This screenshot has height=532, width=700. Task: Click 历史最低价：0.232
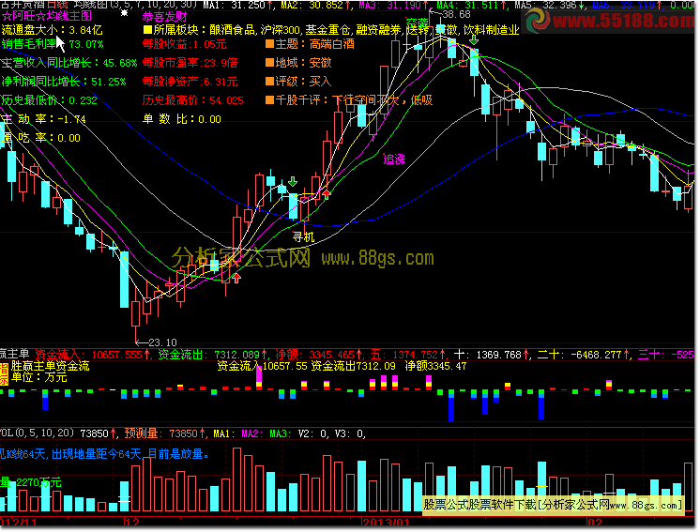[49, 100]
